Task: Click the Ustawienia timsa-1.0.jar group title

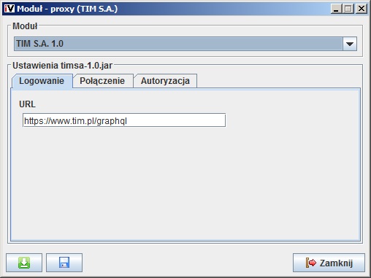Action: pyautogui.click(x=63, y=66)
